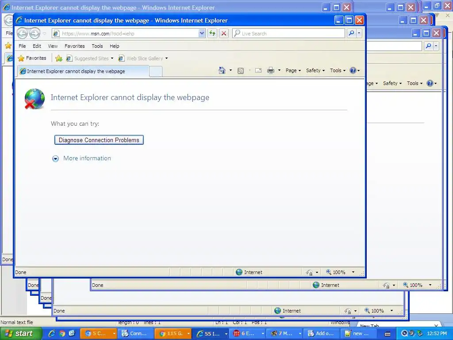Viewport: 453px width, 340px height.
Task: Open the recent pages dropdown beside the Forward button
Action: click(x=44, y=34)
